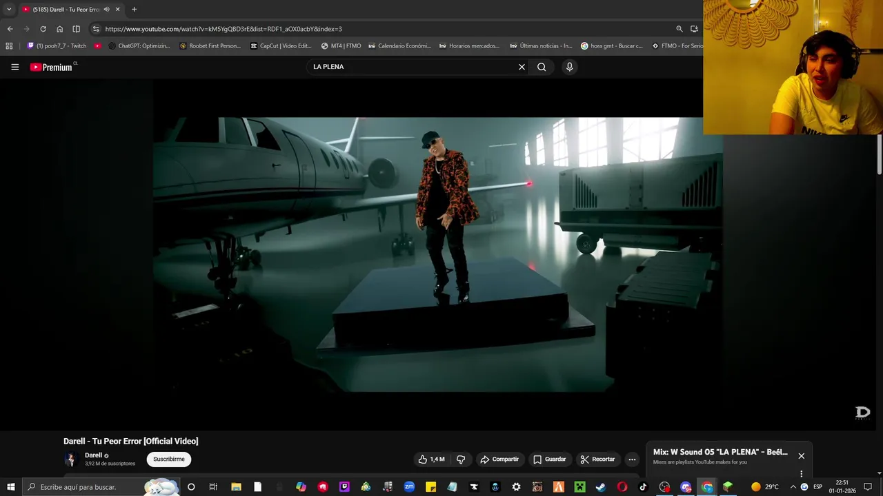The height and width of the screenshot is (496, 883).
Task: Open Roobet First Person bookmark
Action: coord(210,46)
